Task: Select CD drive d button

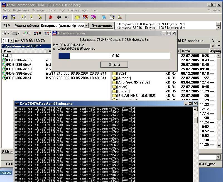Action: pyautogui.click(x=27, y=34)
